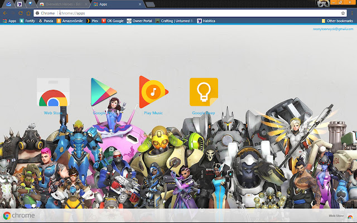Go to the home page via house icon
This screenshot has width=357, height=223.
point(28,13)
